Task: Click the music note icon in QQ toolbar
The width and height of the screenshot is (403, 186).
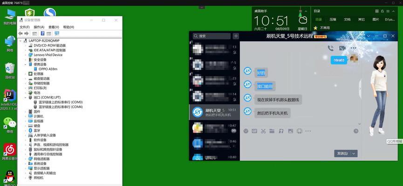Action: 281,131
